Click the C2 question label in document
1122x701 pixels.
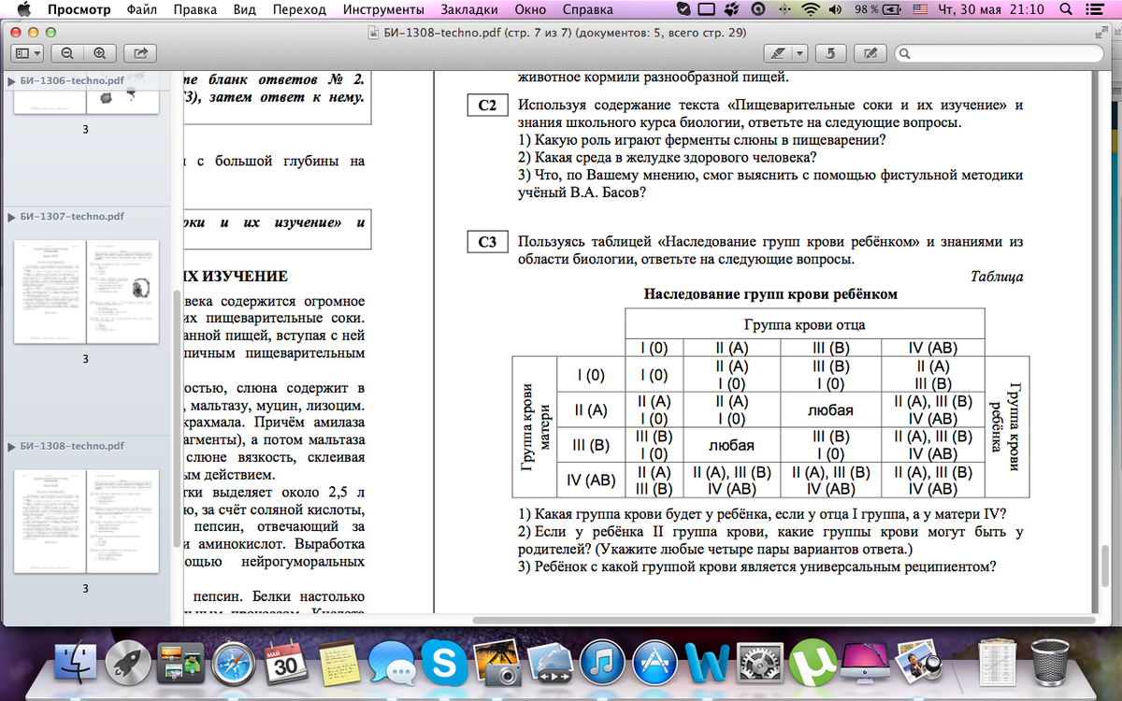click(487, 106)
